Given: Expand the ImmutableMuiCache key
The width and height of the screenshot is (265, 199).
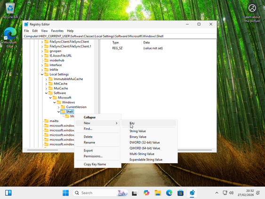Looking at the screenshot, I should pyautogui.click(x=46, y=79).
